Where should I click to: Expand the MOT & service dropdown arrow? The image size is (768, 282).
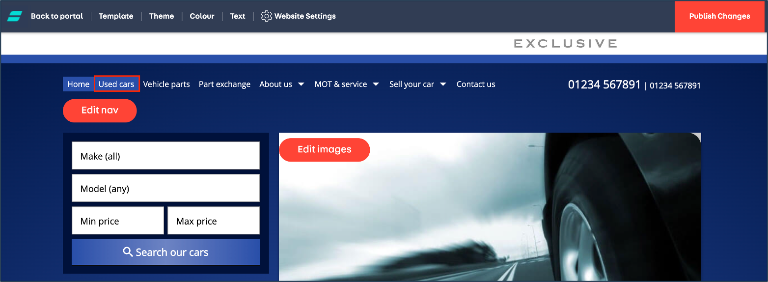coord(376,84)
